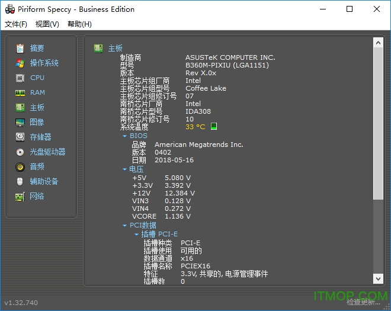Click the RAM module icon
Screen dimensions: 391x311
tap(20, 93)
